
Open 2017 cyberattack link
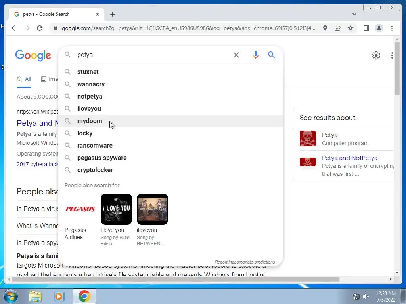pos(38,164)
